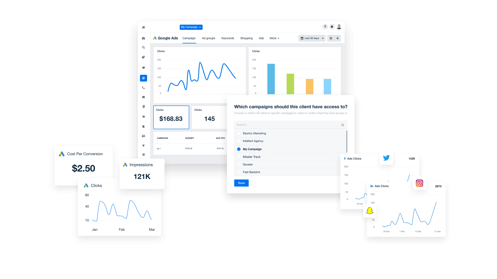Type in the campaign search field
Viewport: 497px width, 279px height.
pos(290,125)
